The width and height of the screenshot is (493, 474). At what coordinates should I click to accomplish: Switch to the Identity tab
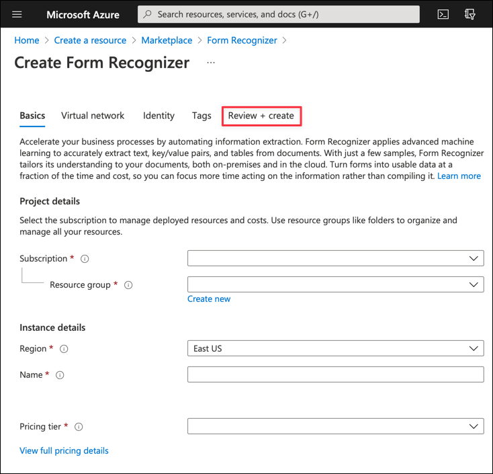pyautogui.click(x=159, y=116)
